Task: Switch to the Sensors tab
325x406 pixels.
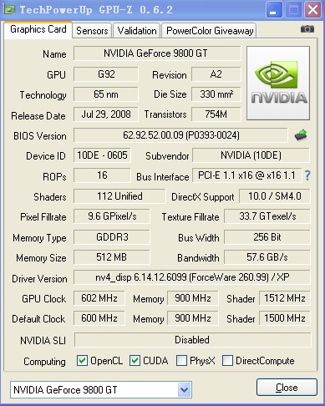Action: [92, 31]
